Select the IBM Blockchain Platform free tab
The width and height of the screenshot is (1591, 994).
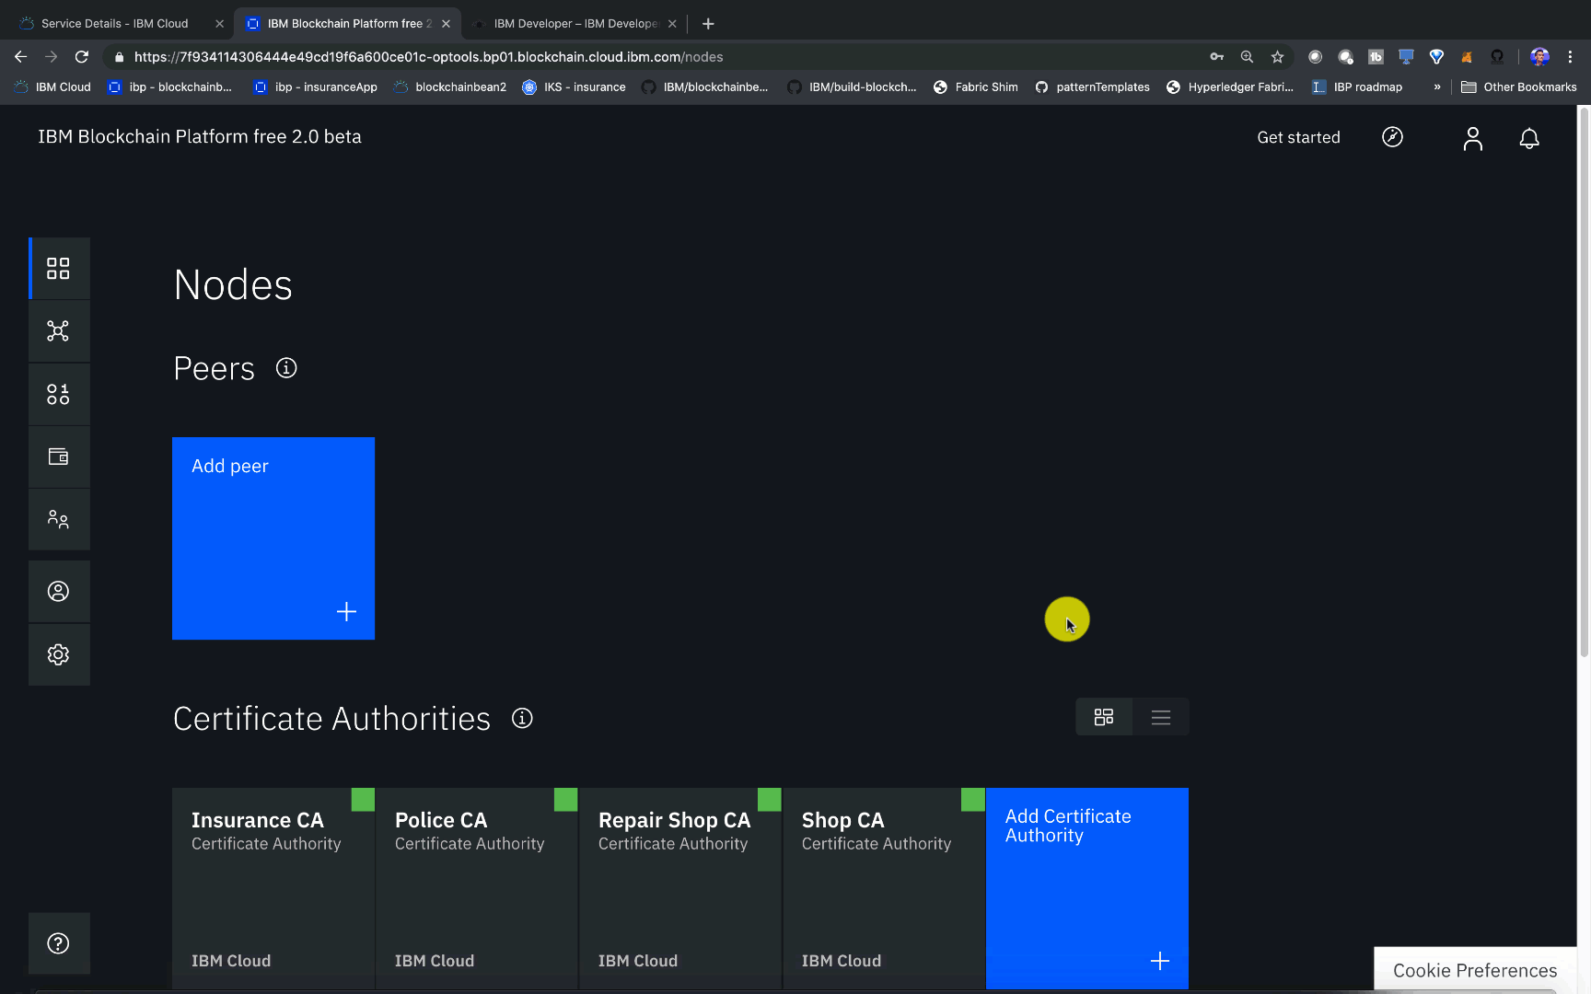pyautogui.click(x=348, y=23)
